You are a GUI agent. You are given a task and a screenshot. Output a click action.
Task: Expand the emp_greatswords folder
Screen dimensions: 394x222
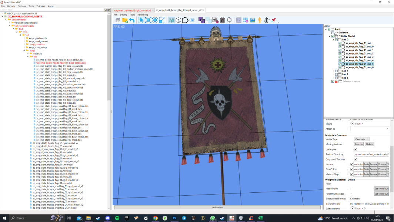pos(24,38)
